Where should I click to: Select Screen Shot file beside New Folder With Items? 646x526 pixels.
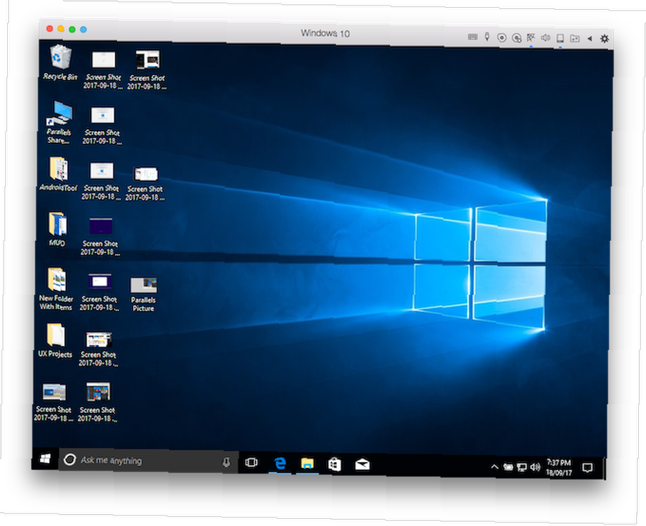(x=99, y=292)
